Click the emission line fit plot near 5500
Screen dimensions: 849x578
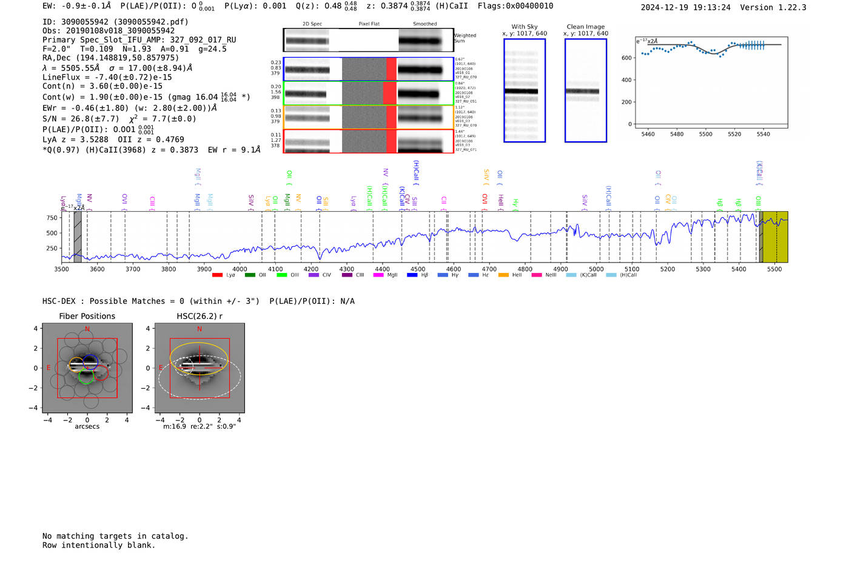(711, 82)
